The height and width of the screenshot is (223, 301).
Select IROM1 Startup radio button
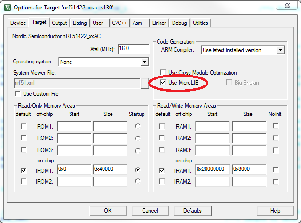(137, 169)
